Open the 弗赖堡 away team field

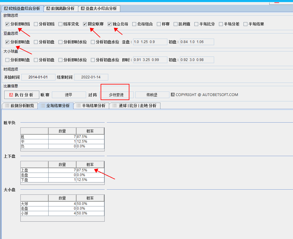(x=152, y=95)
